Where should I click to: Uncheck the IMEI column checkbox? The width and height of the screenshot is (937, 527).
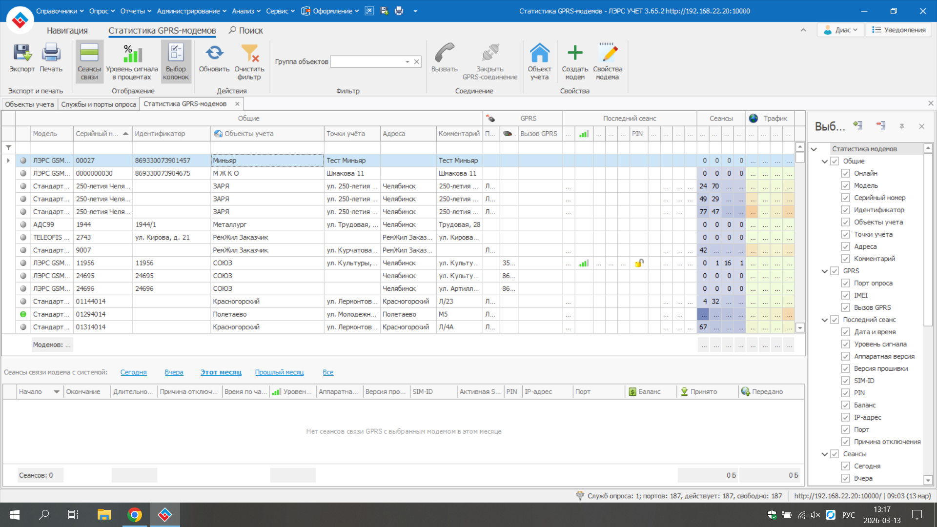tap(845, 295)
